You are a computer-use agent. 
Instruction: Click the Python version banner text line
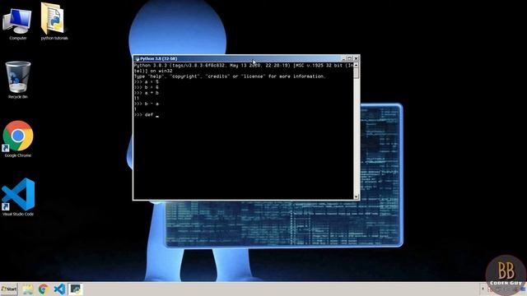[244, 66]
